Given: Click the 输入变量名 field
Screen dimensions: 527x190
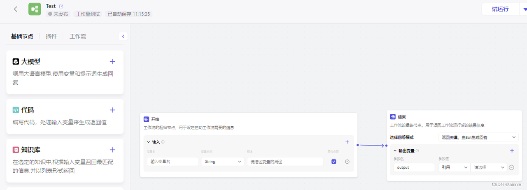Looking at the screenshot, I should [x=173, y=162].
